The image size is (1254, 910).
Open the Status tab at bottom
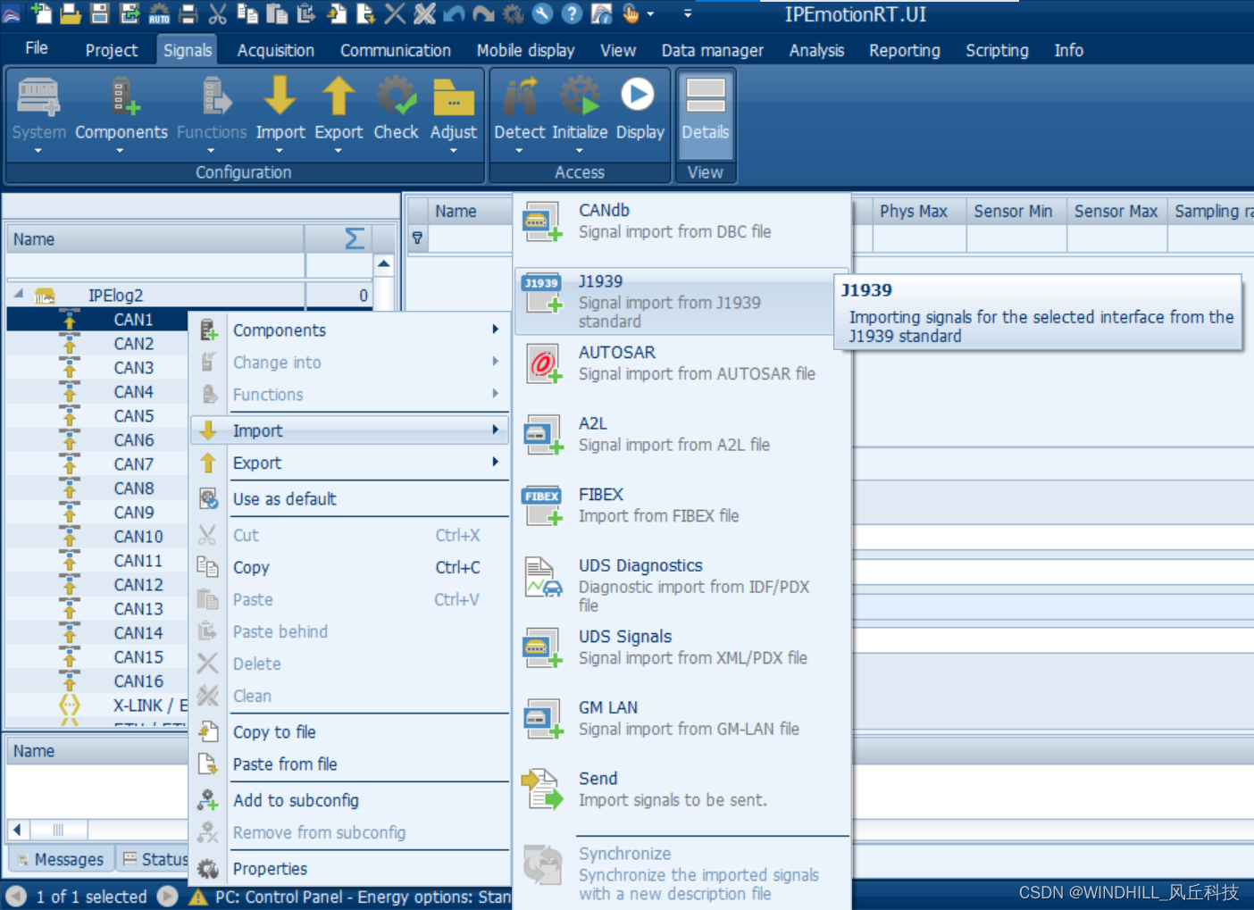155,859
